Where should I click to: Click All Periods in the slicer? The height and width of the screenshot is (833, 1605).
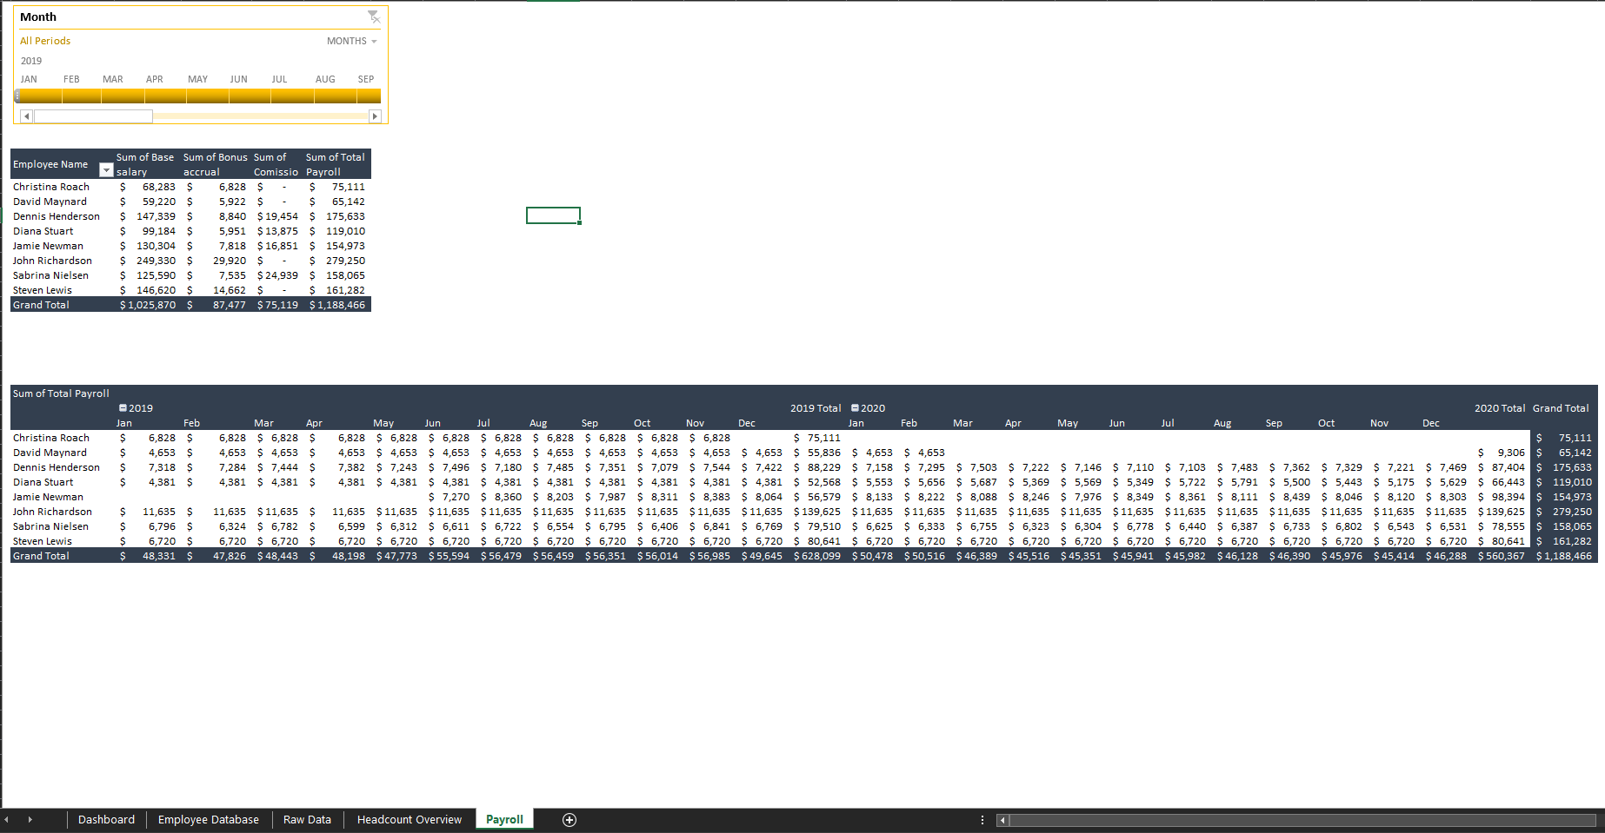[x=45, y=40]
